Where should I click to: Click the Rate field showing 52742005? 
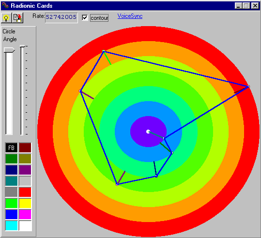tap(61, 17)
